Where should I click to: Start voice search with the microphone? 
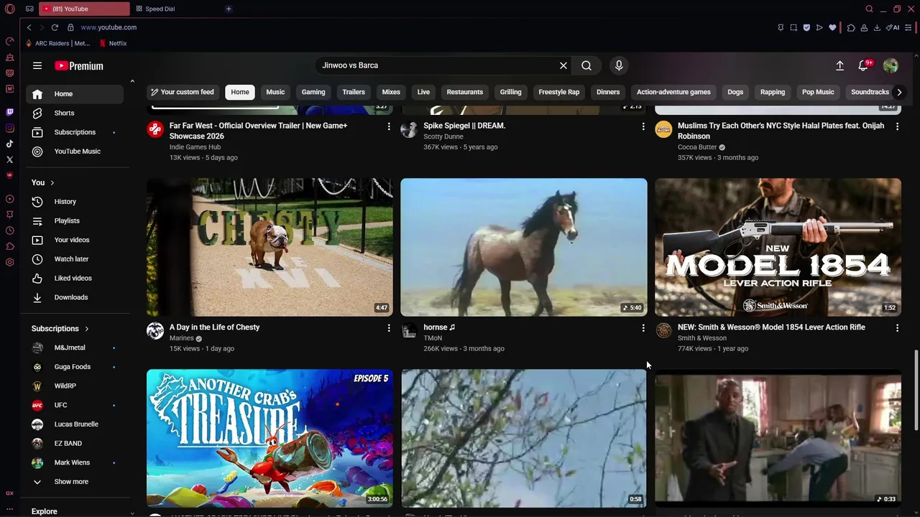click(x=619, y=65)
